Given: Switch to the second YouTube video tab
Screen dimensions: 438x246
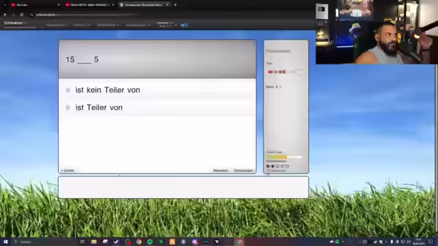Looking at the screenshot, I should (89, 5).
